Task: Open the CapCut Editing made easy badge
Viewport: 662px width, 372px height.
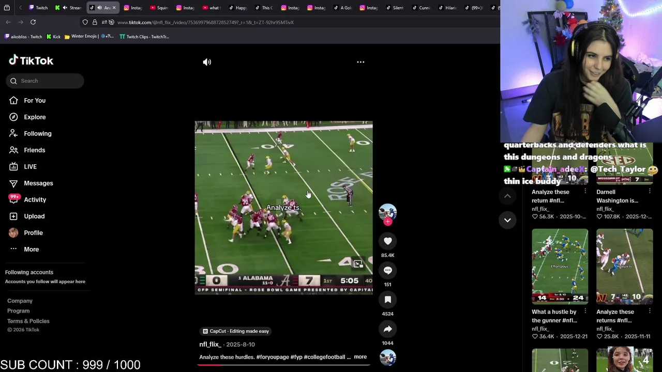Action: pyautogui.click(x=236, y=331)
